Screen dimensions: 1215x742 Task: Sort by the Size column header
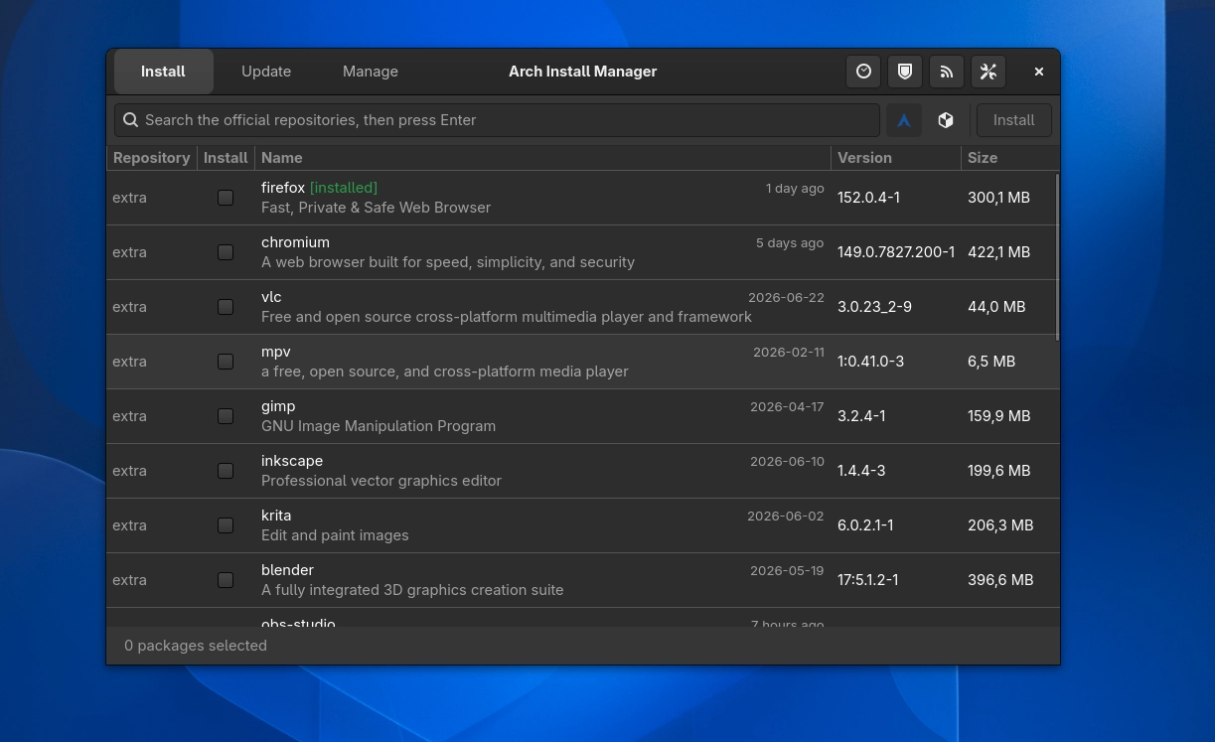click(1010, 158)
